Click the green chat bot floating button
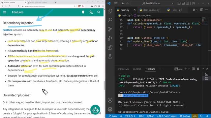 tap(95, 110)
